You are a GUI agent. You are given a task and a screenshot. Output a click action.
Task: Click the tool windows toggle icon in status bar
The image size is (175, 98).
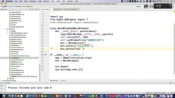1,93
